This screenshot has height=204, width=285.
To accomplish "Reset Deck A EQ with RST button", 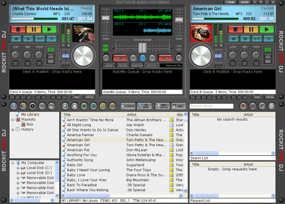I will (51, 62).
